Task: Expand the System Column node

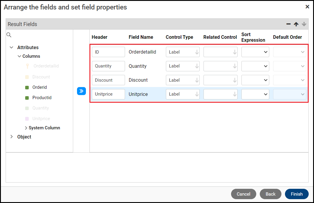Action: [26, 128]
